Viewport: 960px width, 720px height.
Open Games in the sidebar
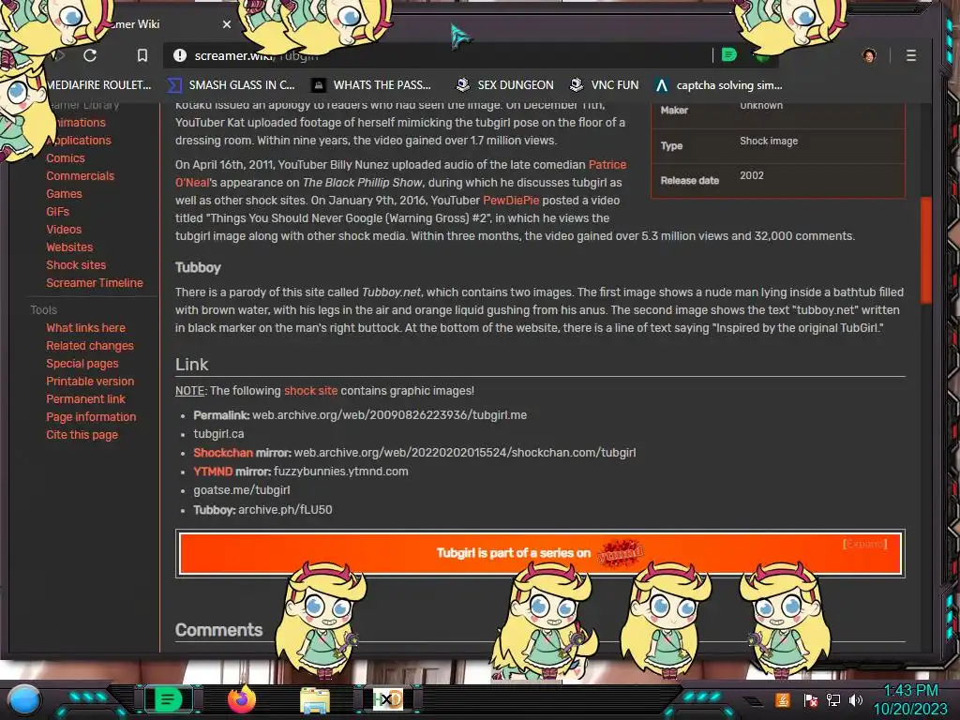click(64, 193)
